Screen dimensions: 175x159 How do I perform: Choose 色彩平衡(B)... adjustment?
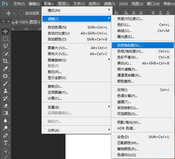pyautogui.click(x=143, y=57)
